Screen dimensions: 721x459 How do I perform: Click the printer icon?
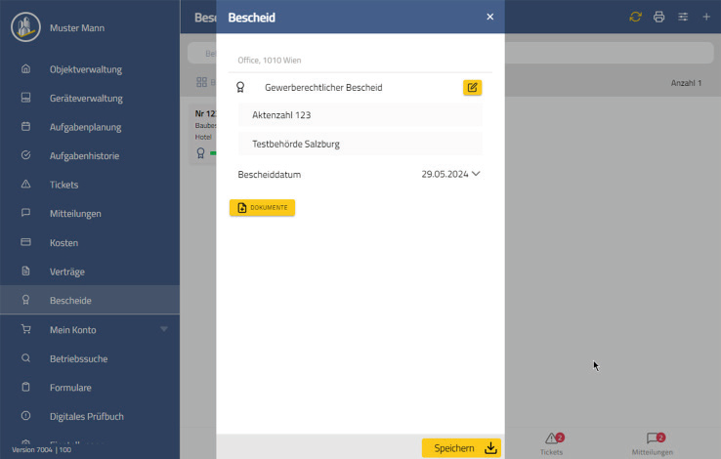tap(659, 17)
